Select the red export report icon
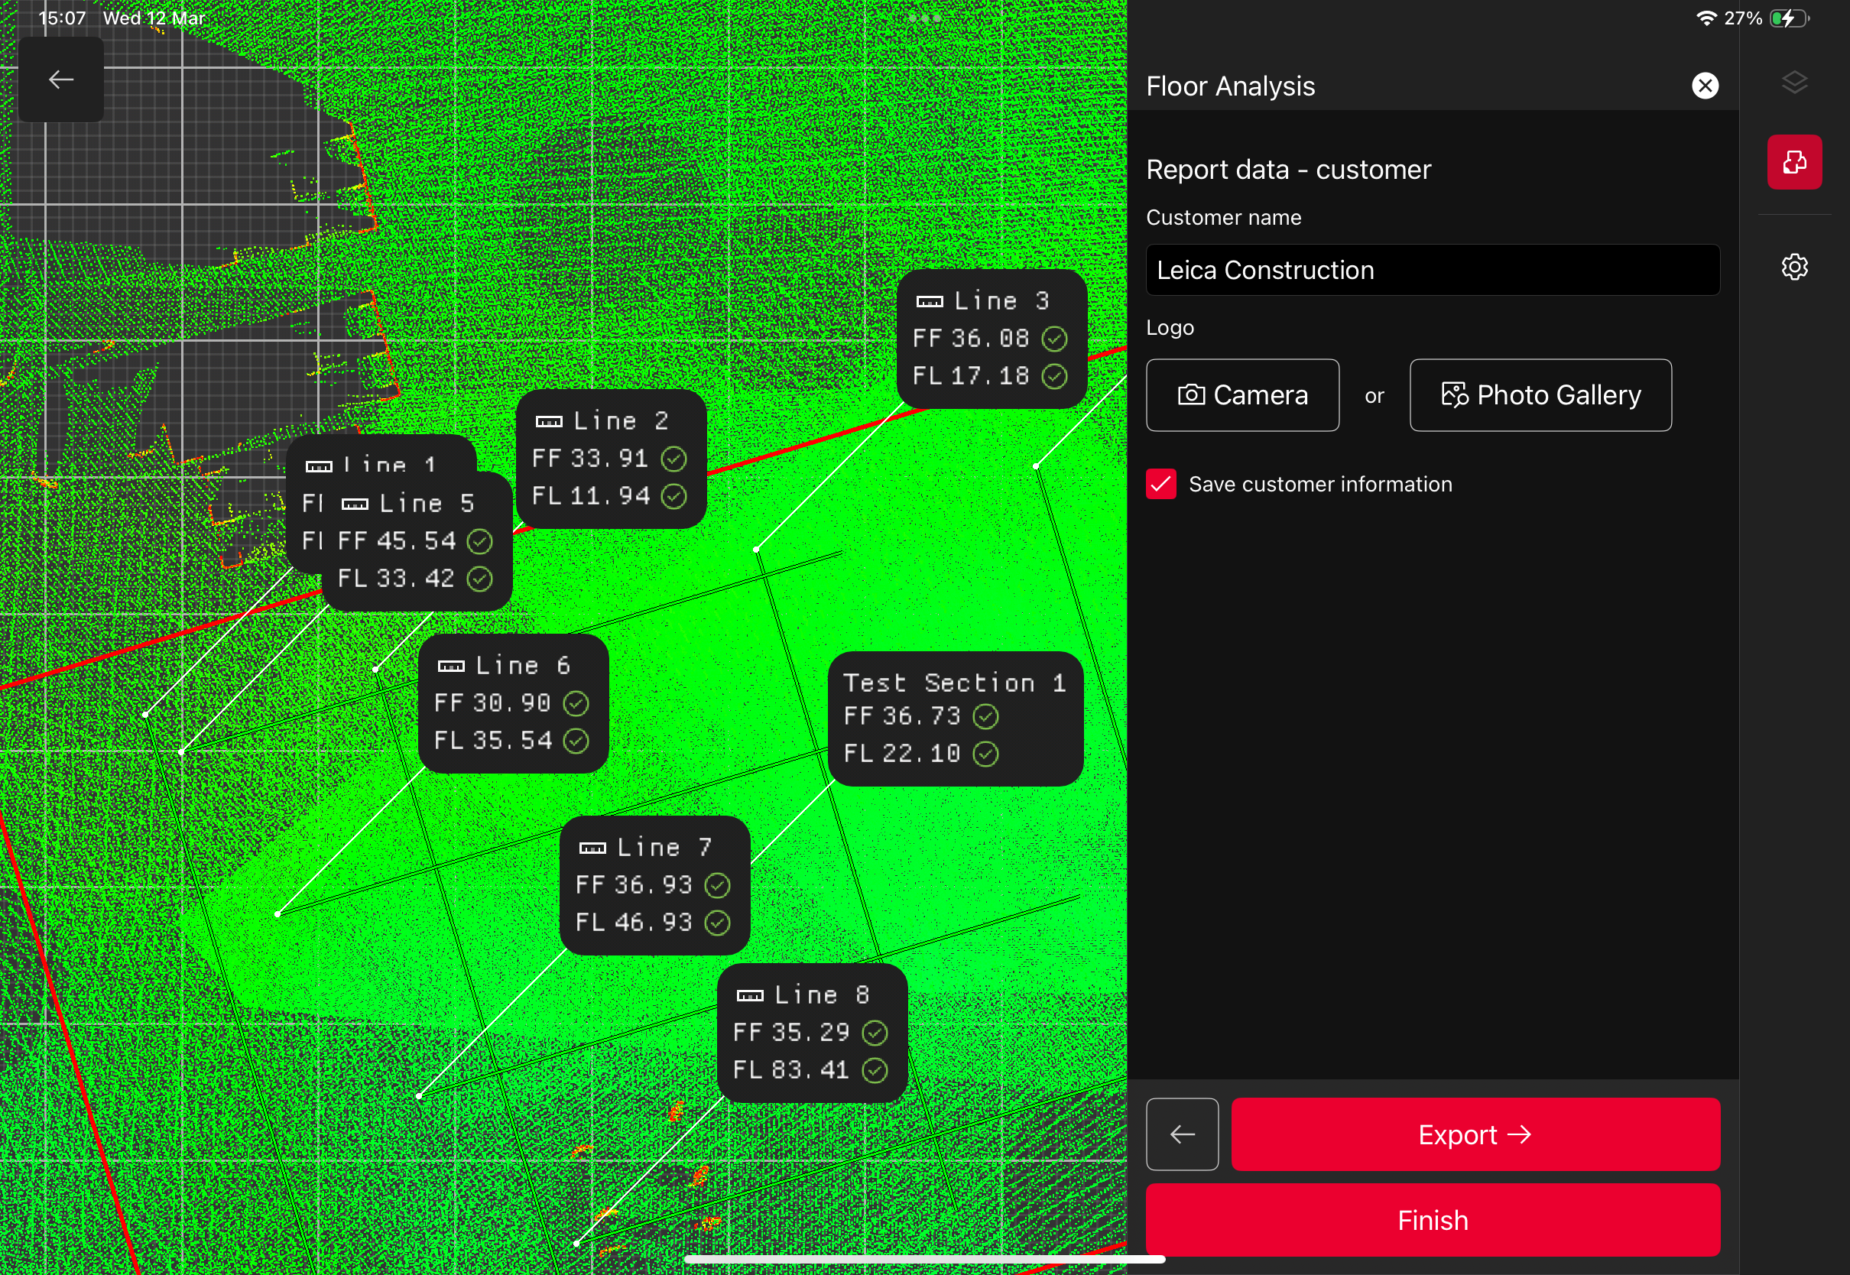 pos(1794,162)
